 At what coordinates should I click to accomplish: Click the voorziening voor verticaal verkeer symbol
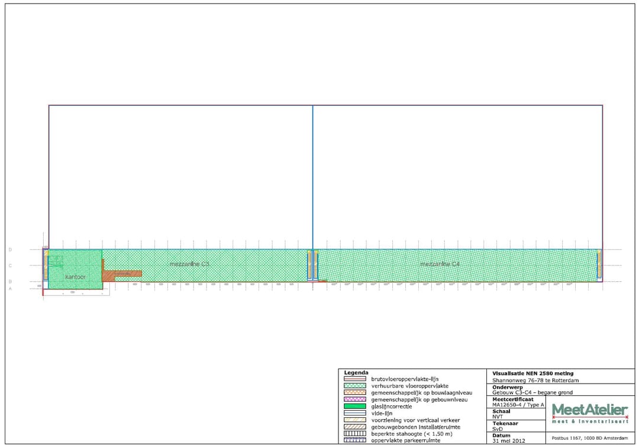click(354, 420)
